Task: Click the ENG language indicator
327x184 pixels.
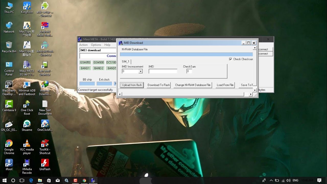Action: click(x=296, y=180)
